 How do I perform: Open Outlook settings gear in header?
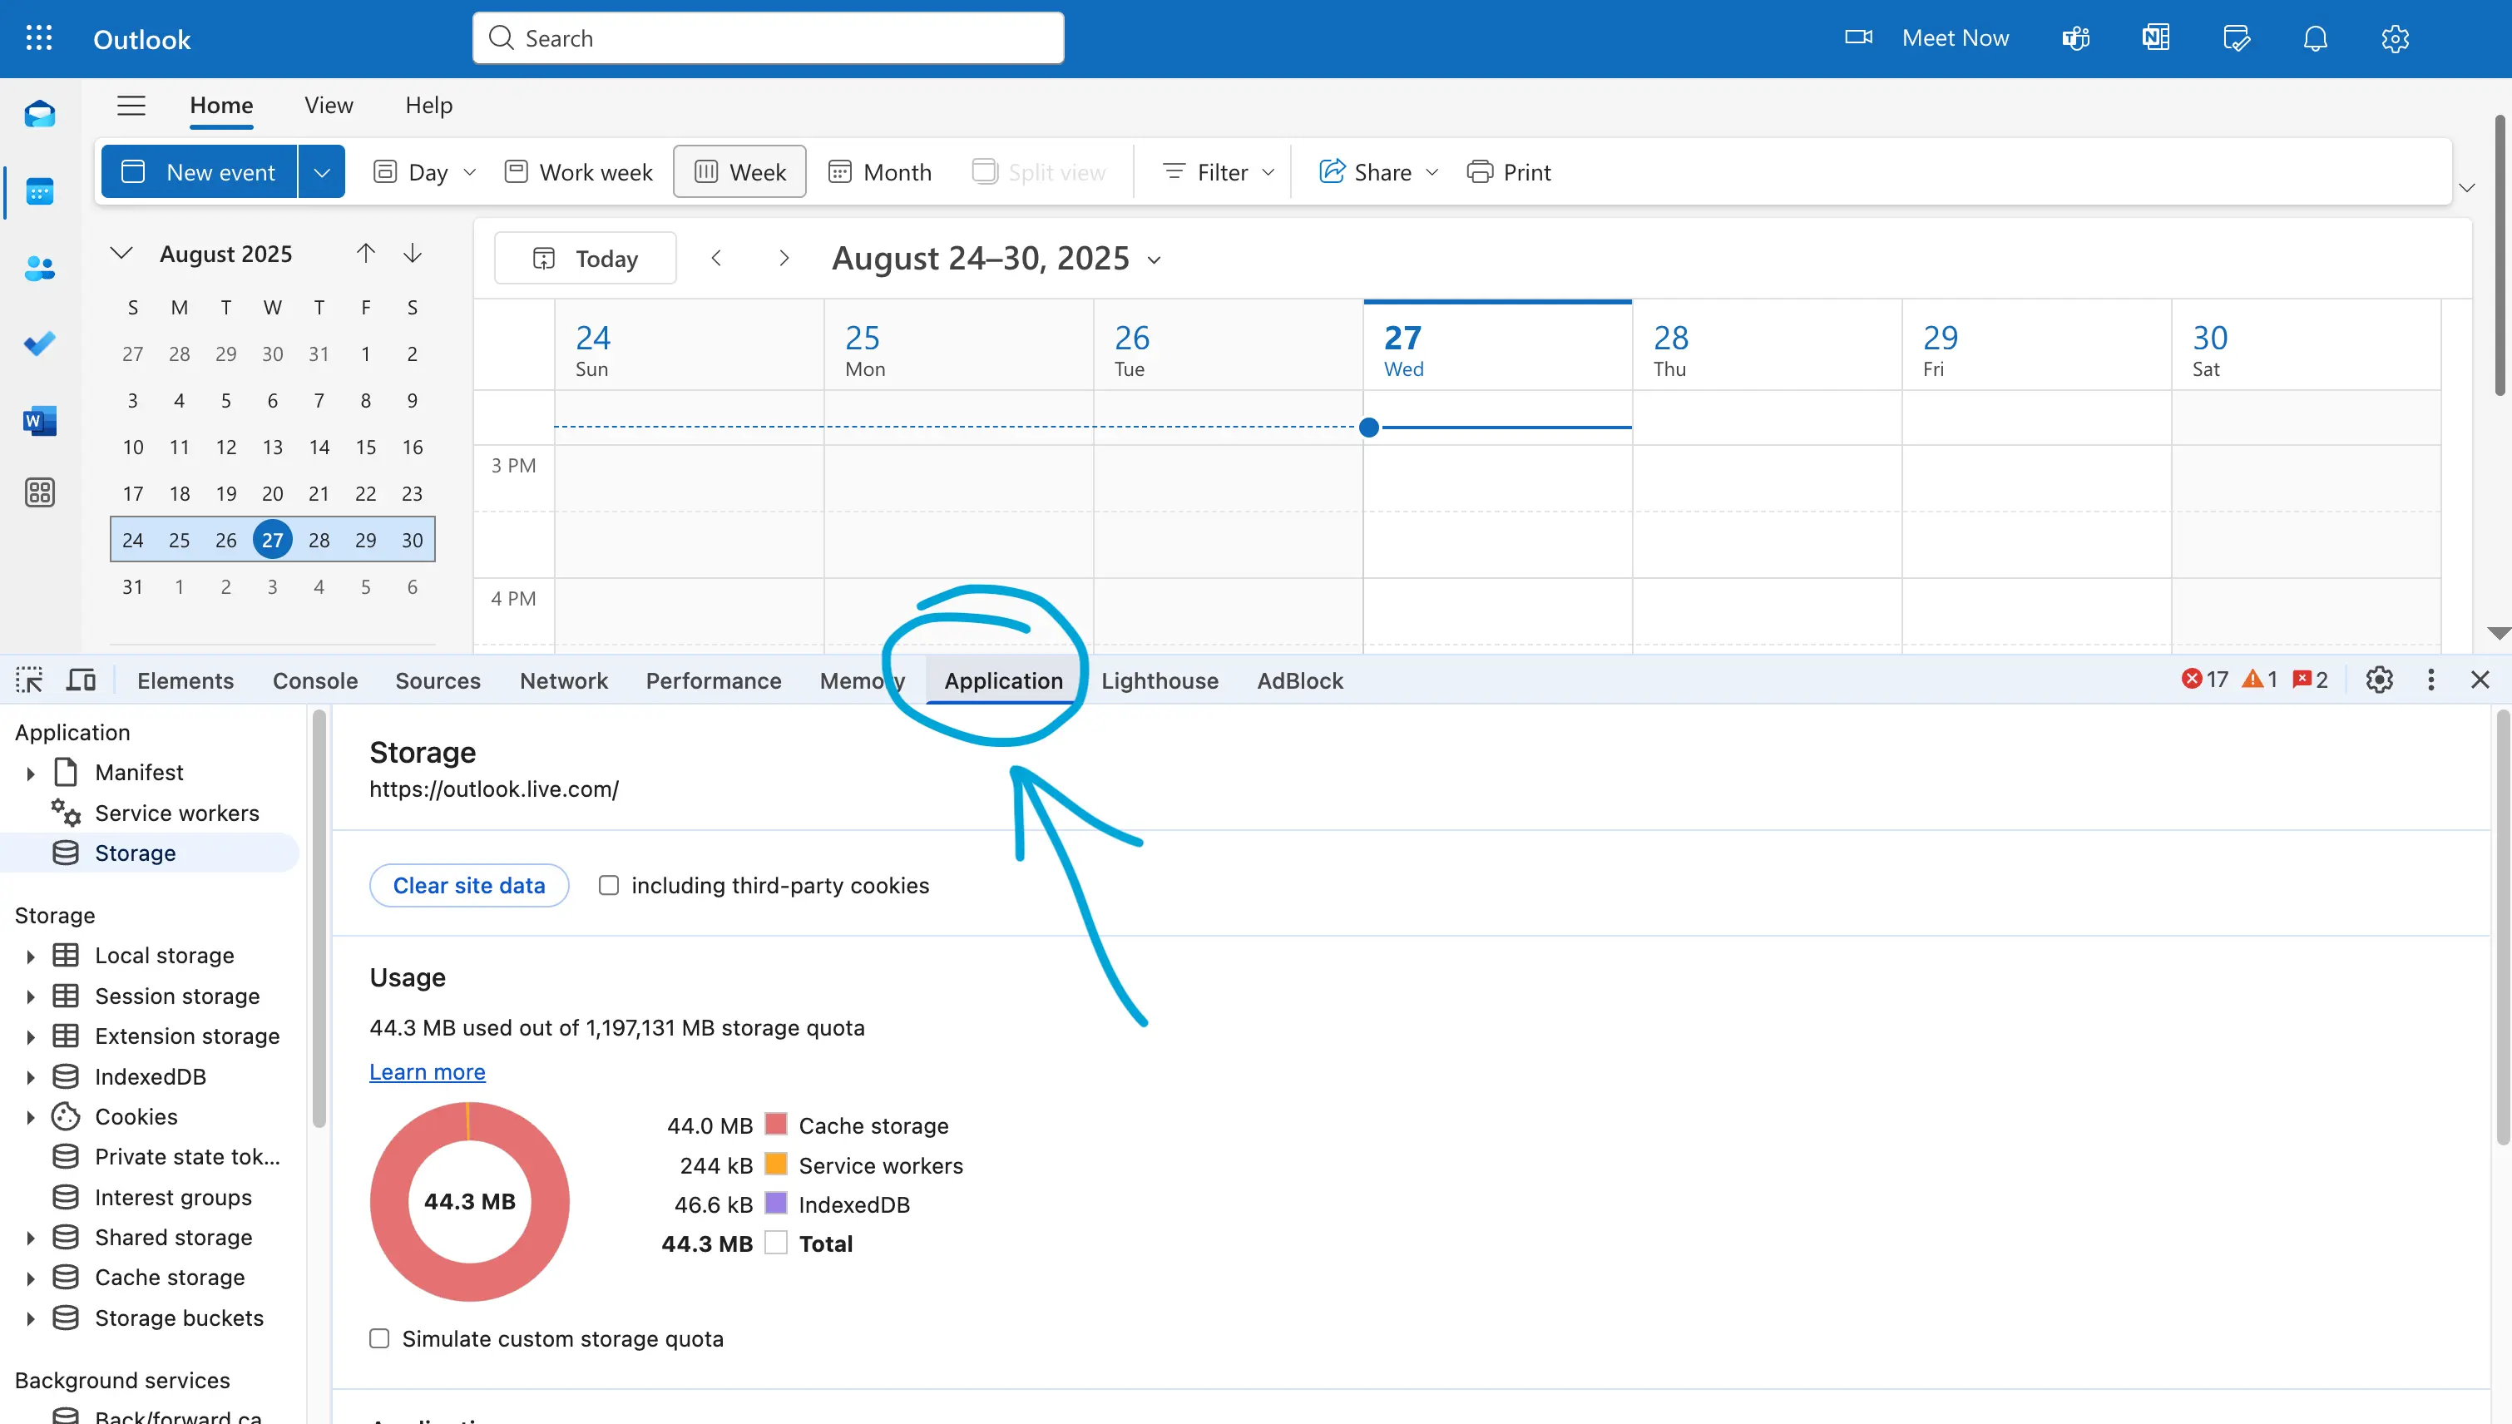click(x=2396, y=38)
